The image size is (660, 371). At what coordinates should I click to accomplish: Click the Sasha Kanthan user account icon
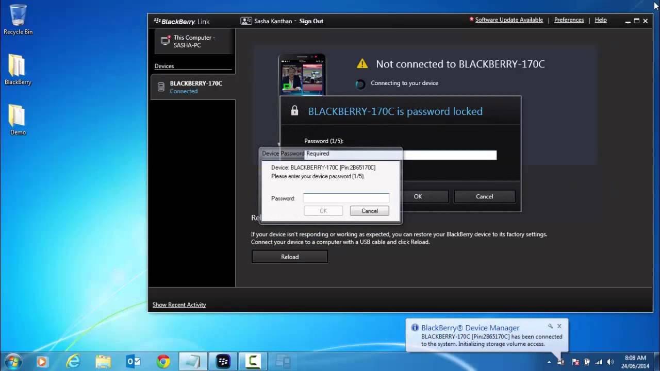246,21
